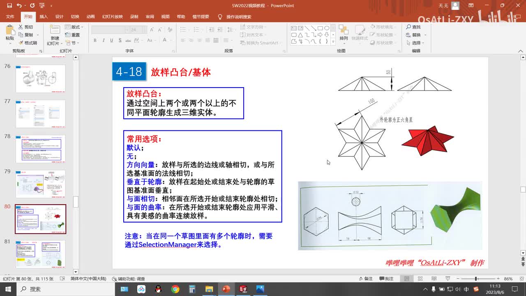
Task: Open the File (文件) tab
Action: [10, 17]
